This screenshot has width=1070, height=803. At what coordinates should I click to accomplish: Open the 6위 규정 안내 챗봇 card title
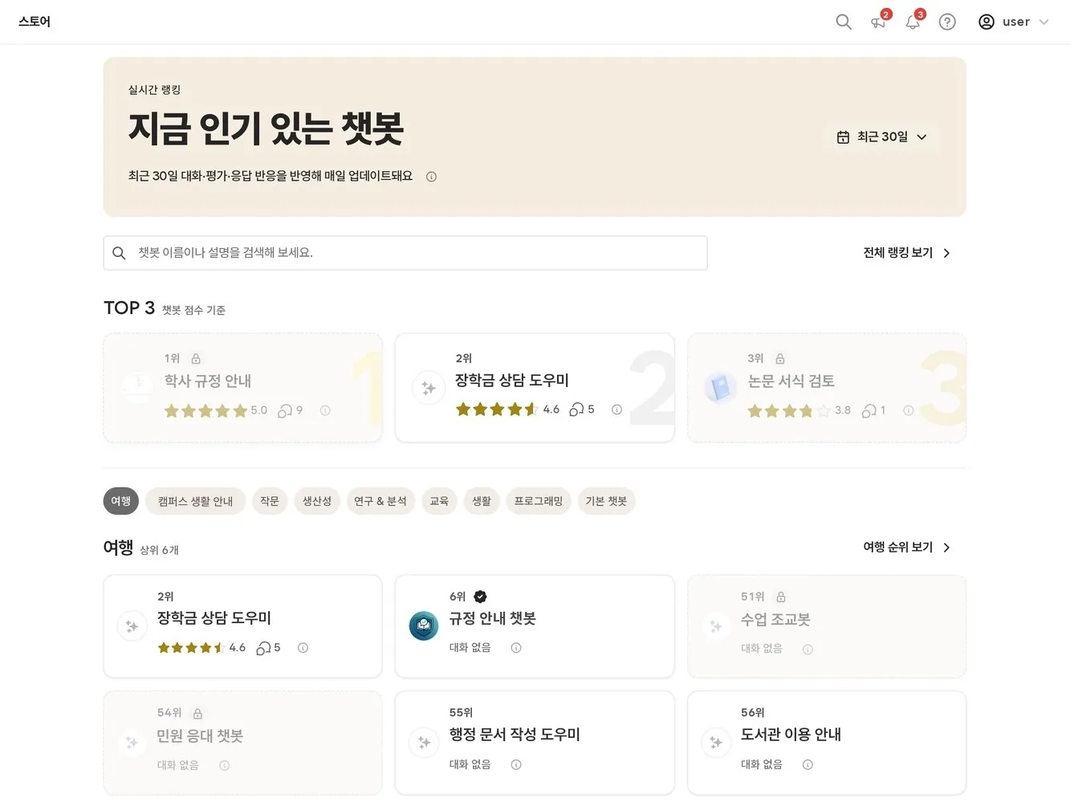[492, 618]
